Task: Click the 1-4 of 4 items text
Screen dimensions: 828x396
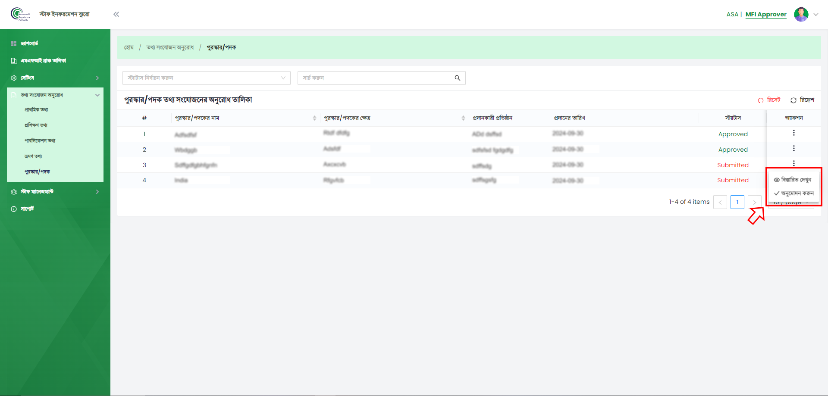Action: 689,202
